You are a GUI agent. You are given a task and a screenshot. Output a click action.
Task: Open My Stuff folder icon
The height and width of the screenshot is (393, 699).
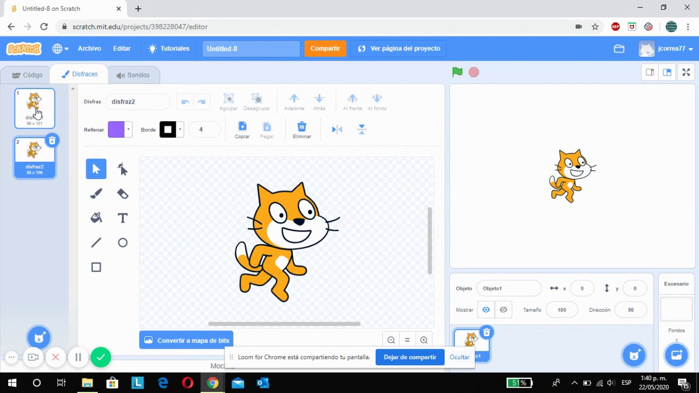[619, 49]
